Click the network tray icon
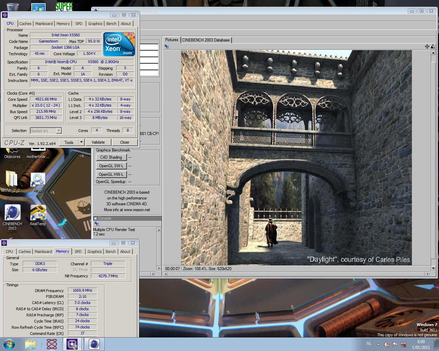Screen dimensions: 439x351 [x=404, y=344]
